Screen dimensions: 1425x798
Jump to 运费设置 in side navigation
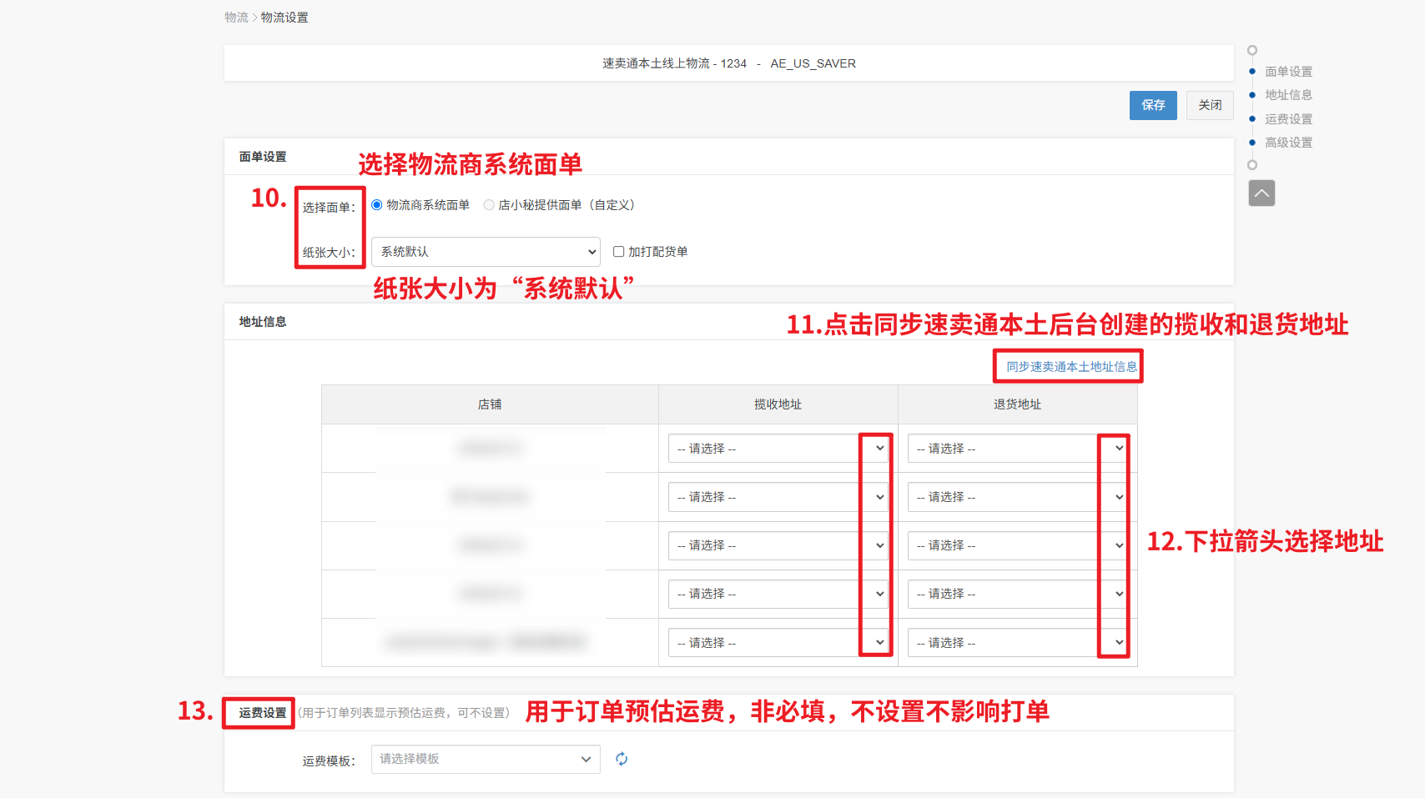coord(1288,119)
